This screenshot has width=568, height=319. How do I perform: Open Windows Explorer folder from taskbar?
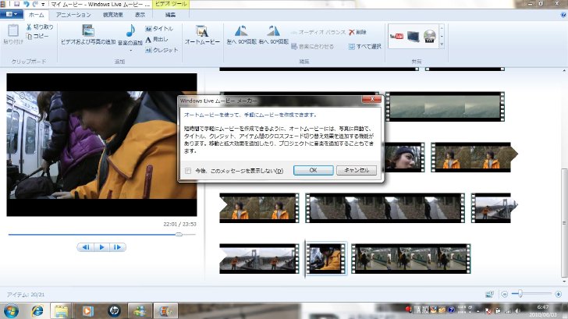click(x=61, y=311)
